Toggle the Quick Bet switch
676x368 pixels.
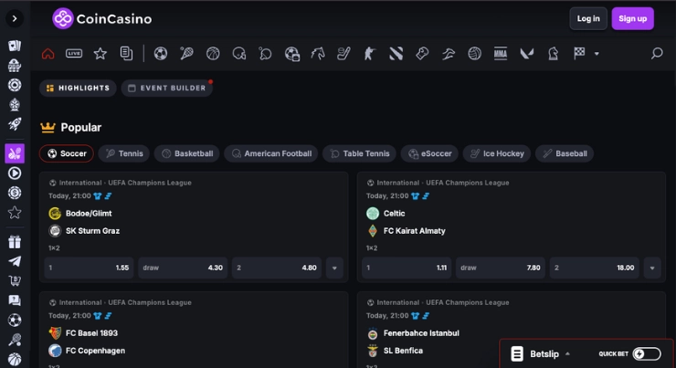click(647, 353)
